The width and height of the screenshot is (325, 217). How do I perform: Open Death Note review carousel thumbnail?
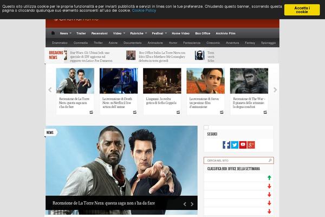119,81
